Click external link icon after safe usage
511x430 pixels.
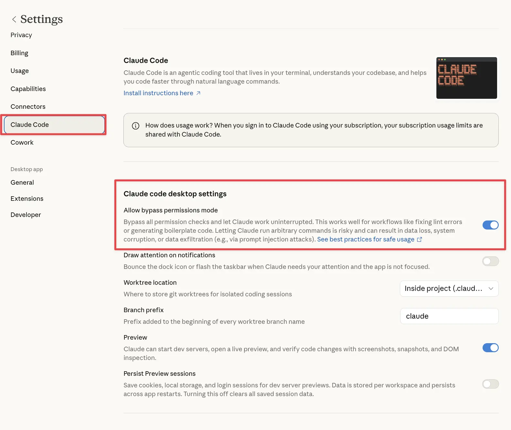419,240
